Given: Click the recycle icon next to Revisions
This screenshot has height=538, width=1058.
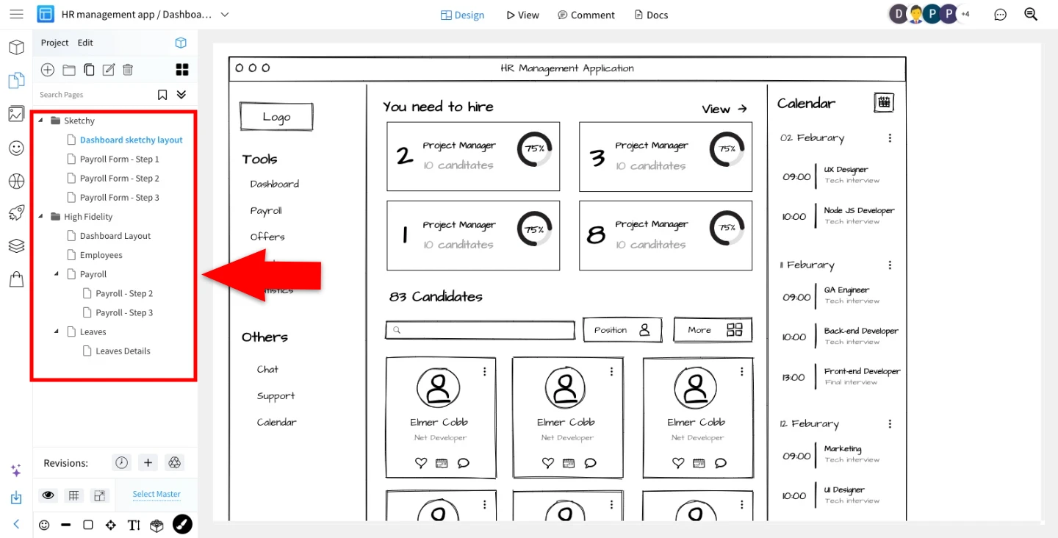Looking at the screenshot, I should click(x=175, y=462).
